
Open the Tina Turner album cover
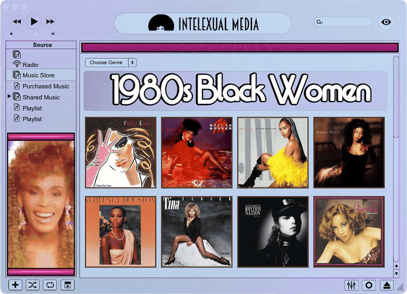pos(197,232)
